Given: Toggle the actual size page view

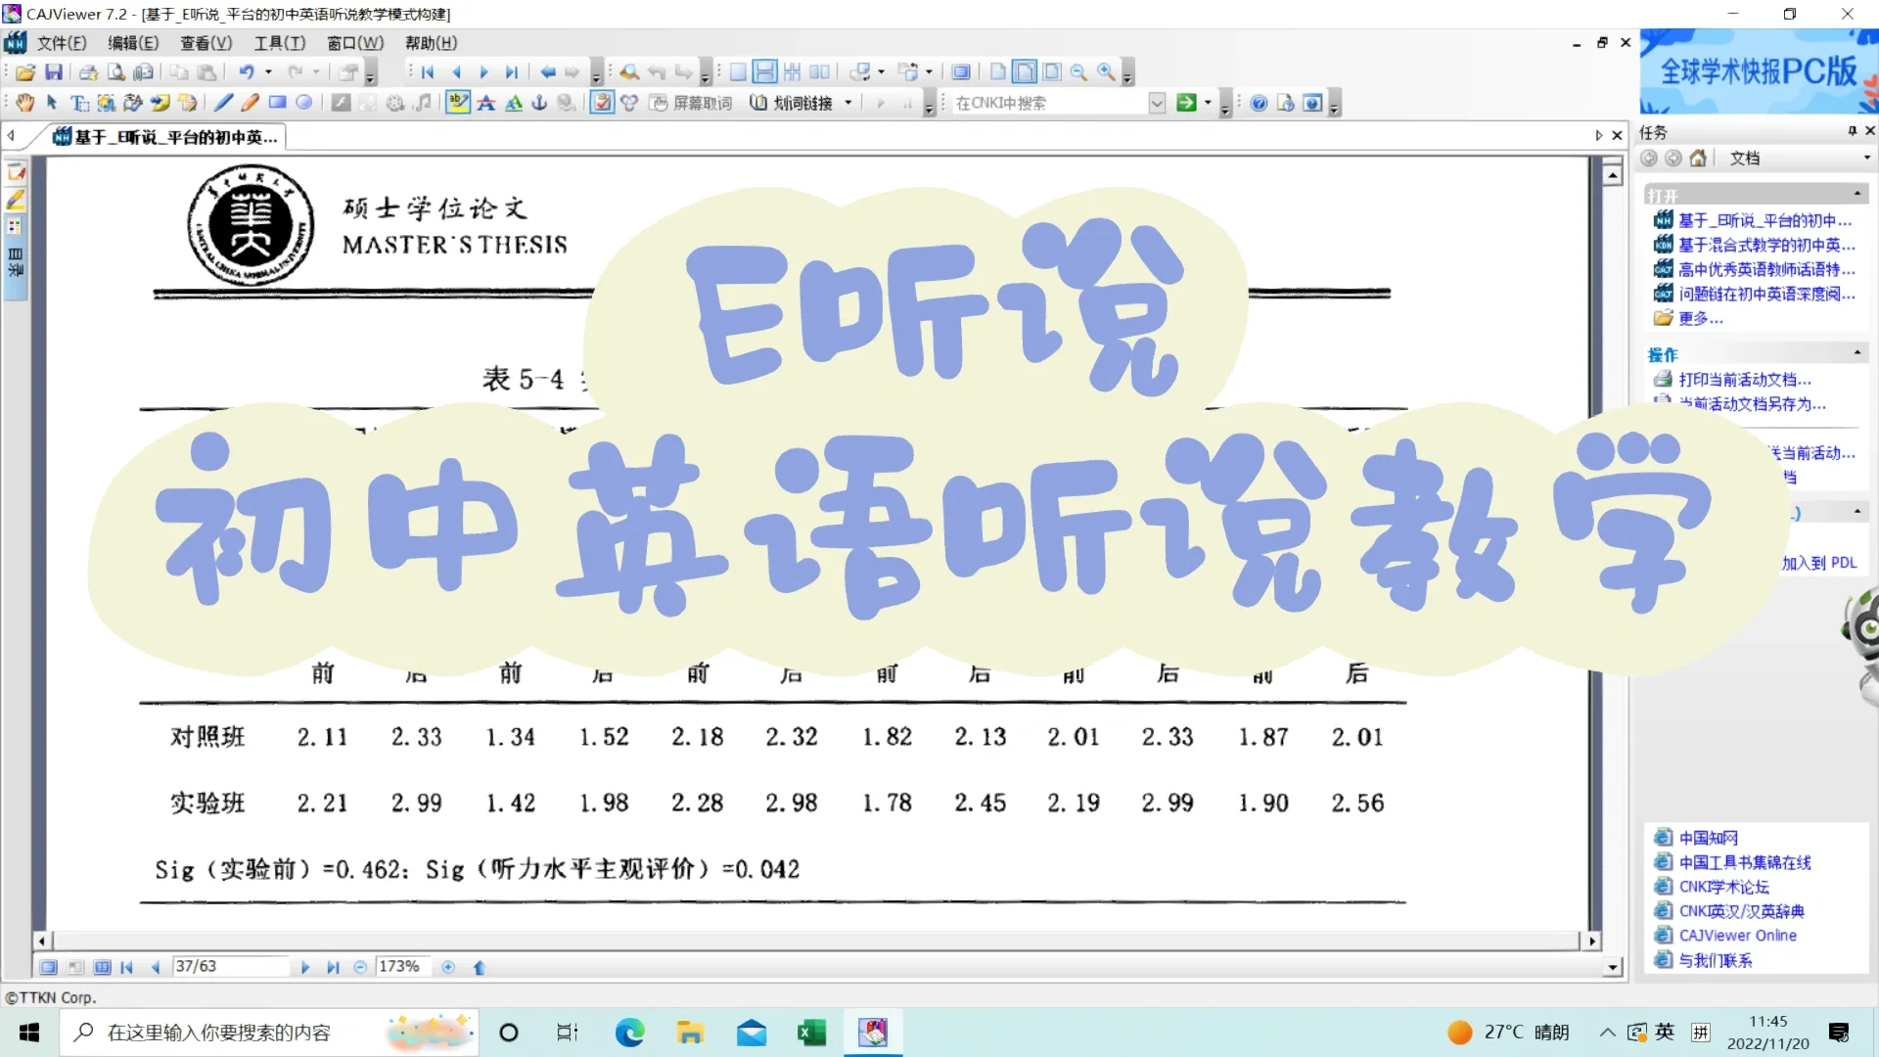Looking at the screenshot, I should (997, 72).
